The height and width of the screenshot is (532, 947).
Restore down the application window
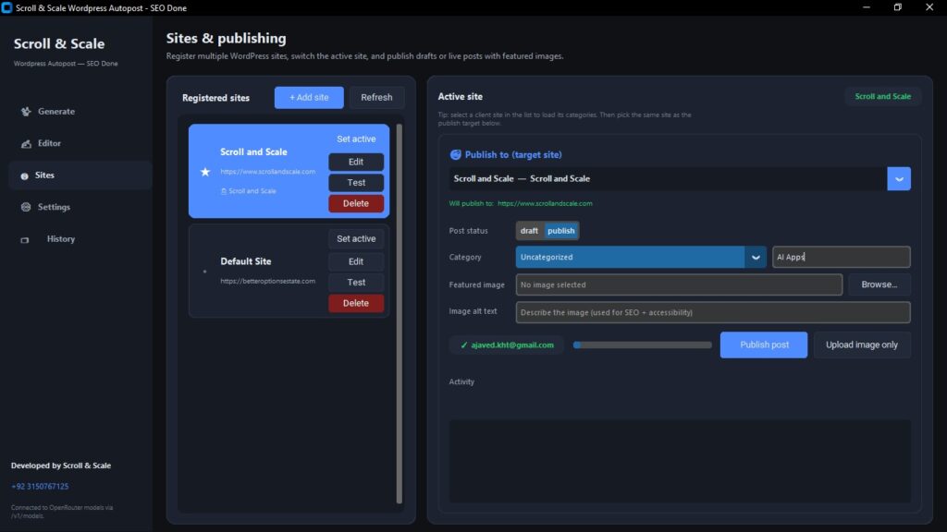pos(897,7)
